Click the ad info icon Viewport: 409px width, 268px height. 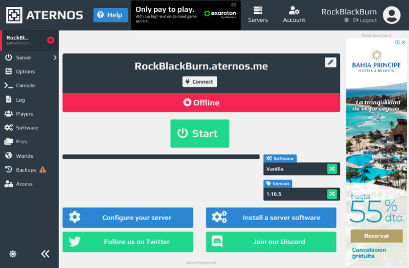click(397, 42)
